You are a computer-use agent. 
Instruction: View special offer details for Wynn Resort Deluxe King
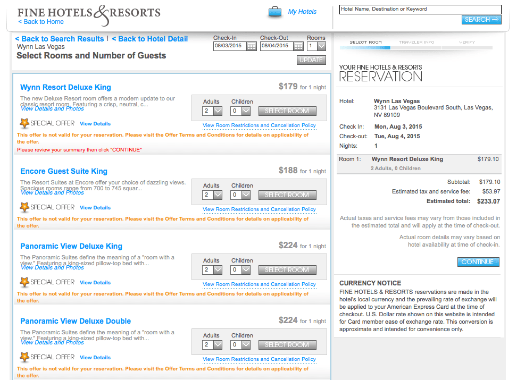(x=95, y=124)
